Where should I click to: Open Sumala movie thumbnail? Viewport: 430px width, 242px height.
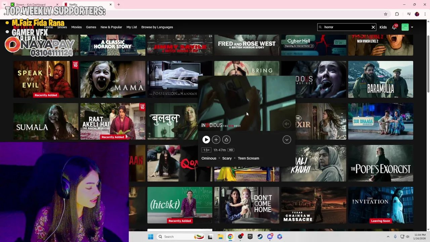point(46,121)
